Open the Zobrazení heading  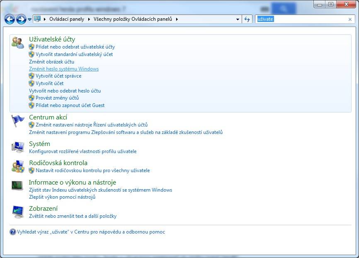pos(43,209)
